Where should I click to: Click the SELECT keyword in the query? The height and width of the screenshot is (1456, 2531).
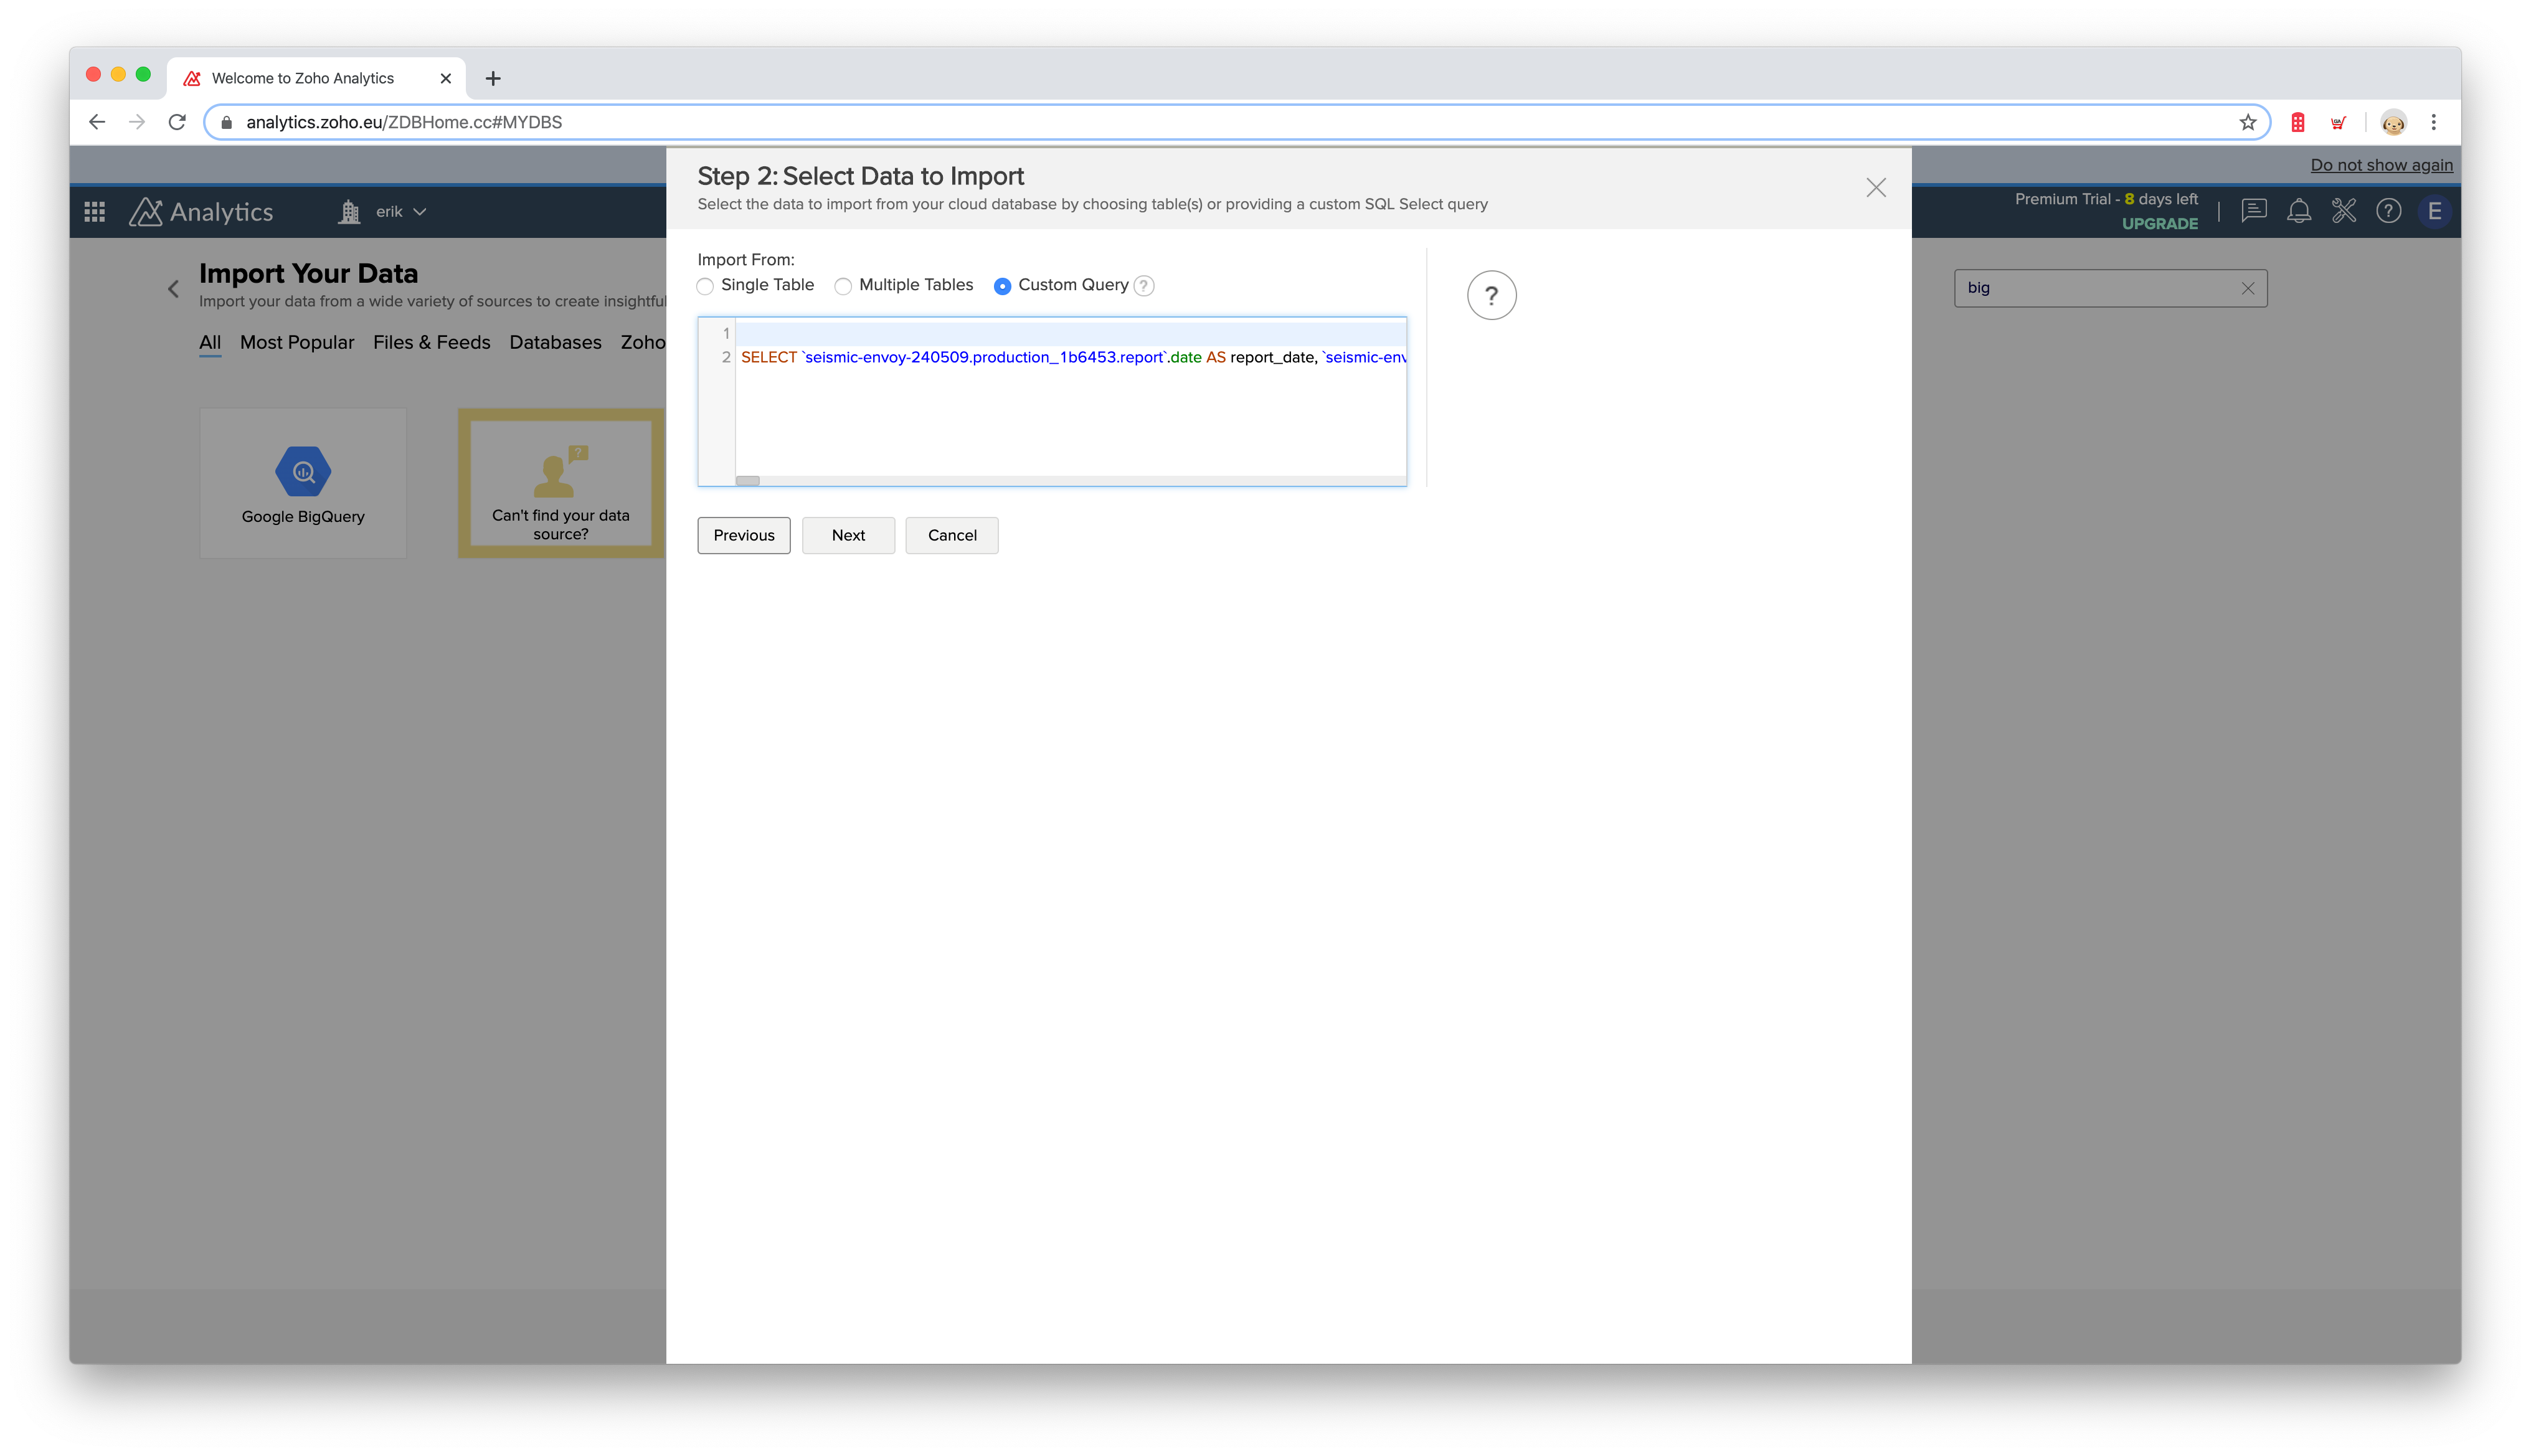(769, 357)
